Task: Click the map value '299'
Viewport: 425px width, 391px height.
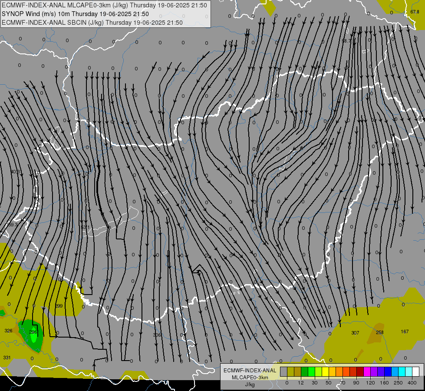Action: (x=59, y=306)
